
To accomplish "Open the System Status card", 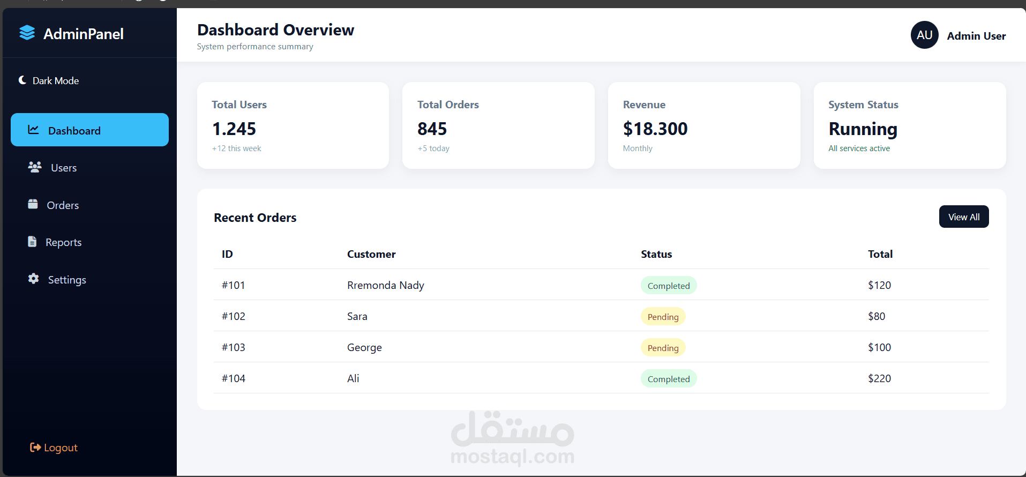I will (910, 125).
